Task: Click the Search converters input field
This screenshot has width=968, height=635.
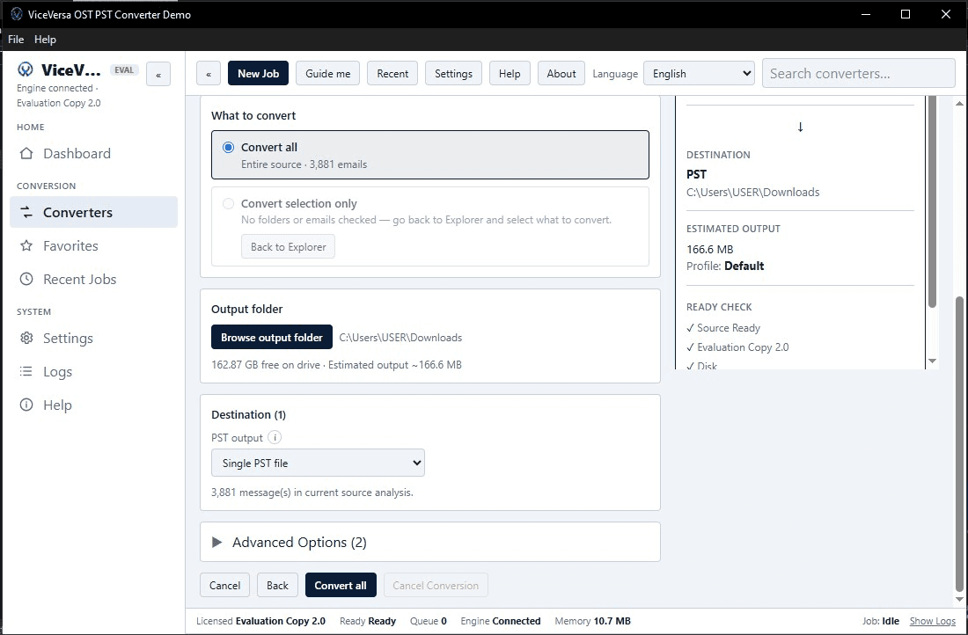Action: tap(859, 73)
